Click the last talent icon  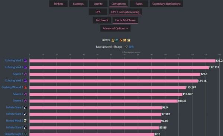coord(129,40)
